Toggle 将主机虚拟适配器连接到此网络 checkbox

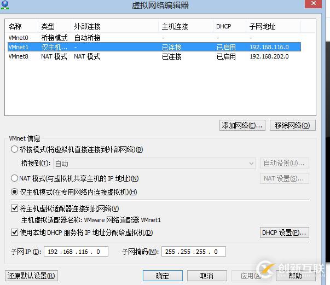coord(14,208)
